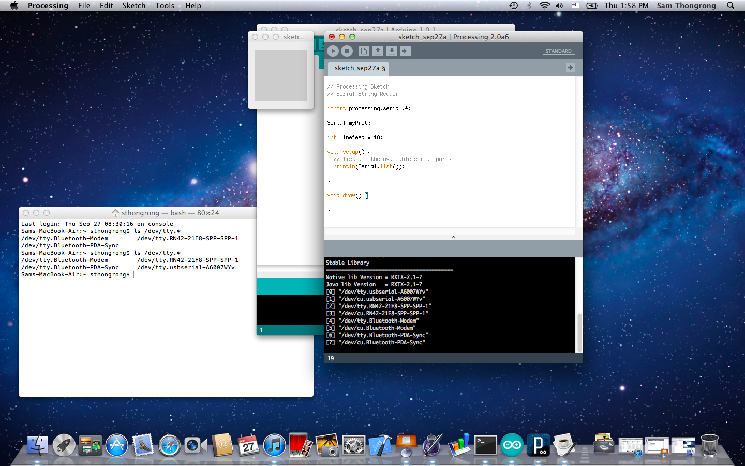This screenshot has width=745, height=466.
Task: Open Calendar icon showing 27
Action: click(248, 445)
